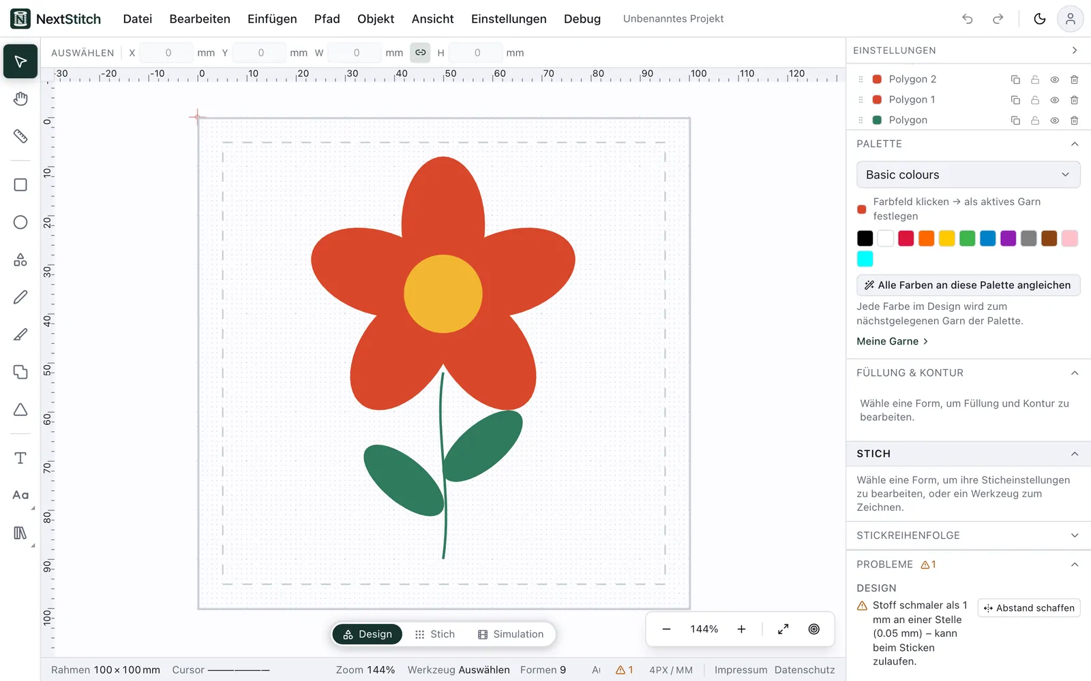Select the pencil drawing tool
This screenshot has height=681, width=1091.
[20, 297]
